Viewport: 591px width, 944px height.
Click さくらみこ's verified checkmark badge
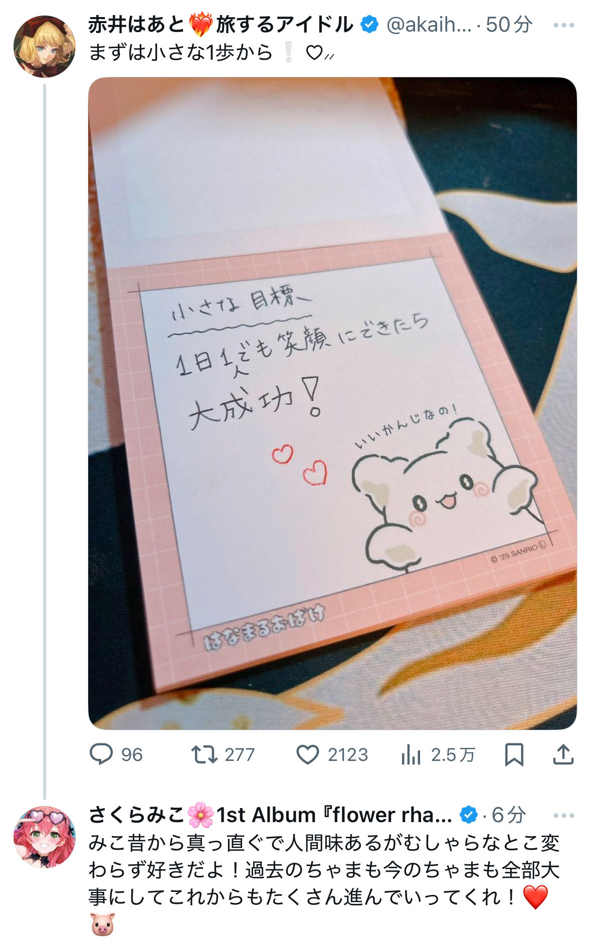pos(469,815)
